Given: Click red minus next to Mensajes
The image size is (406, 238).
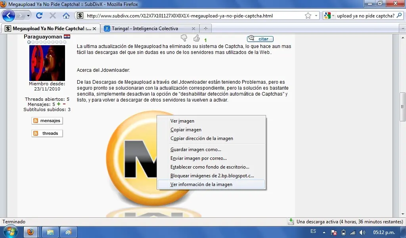Looking at the screenshot, I should 64,104.
